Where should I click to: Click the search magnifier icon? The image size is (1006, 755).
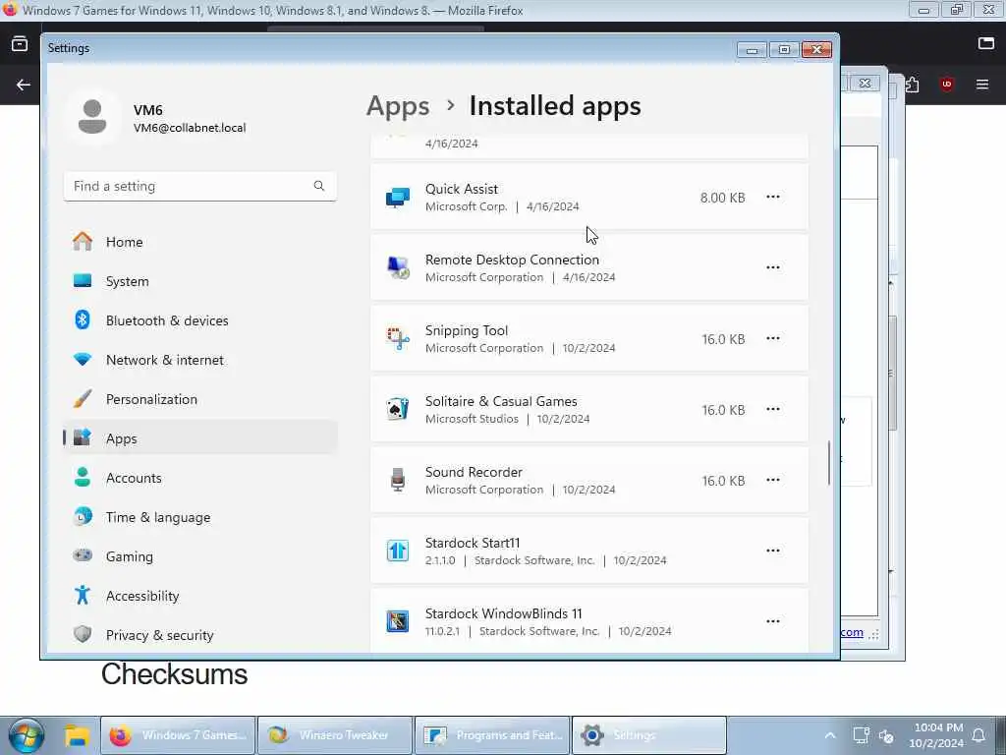[319, 186]
